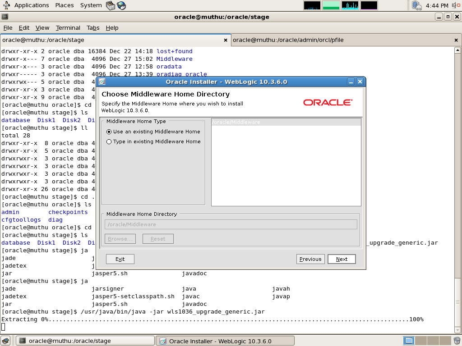The width and height of the screenshot is (462, 346).
Task: Click 'cfgtoollogs' directory name in terminal
Action: point(21,220)
